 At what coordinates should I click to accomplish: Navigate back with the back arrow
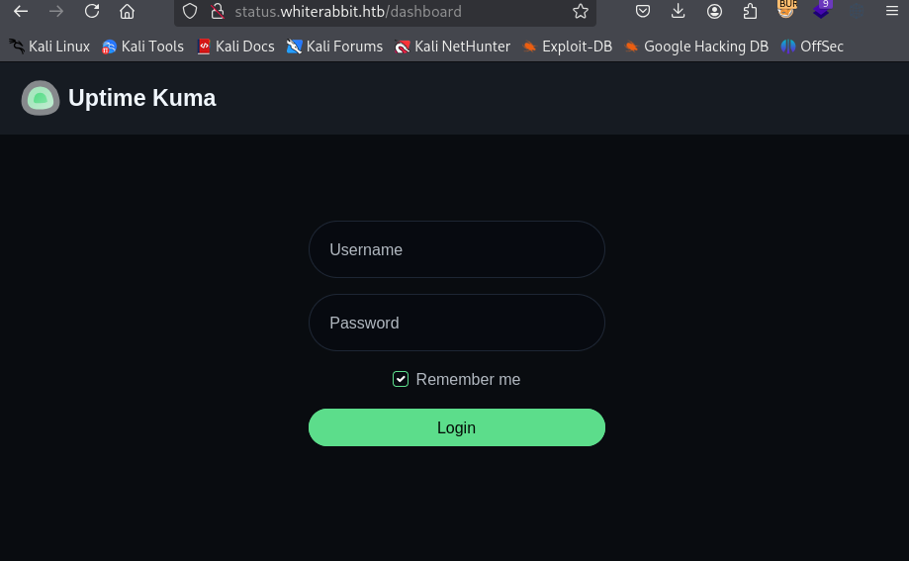[x=20, y=12]
